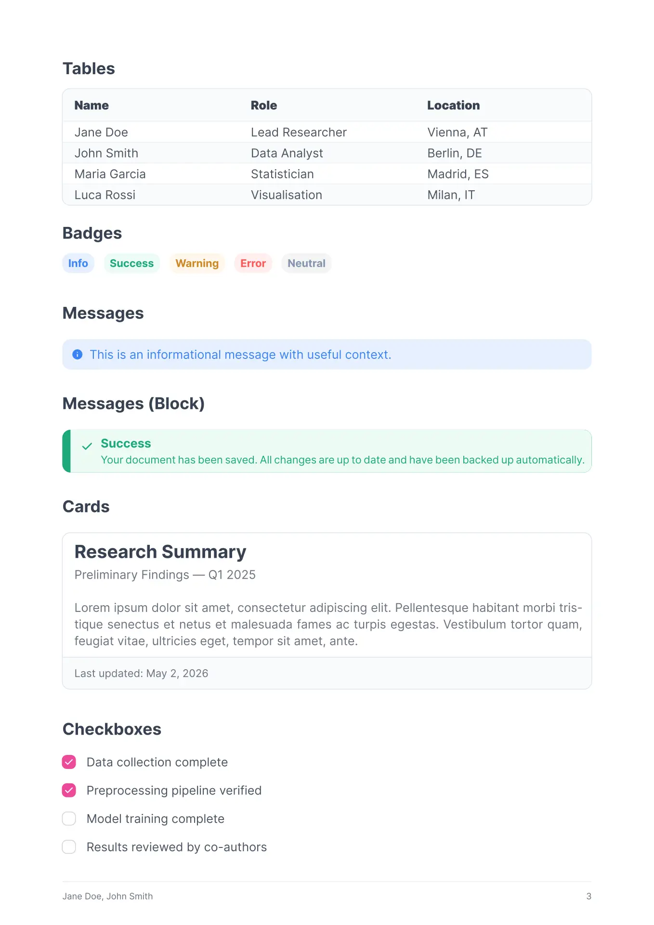This screenshot has height=925, width=654.
Task: Uncheck Data collection complete checkbox
Action: point(69,762)
